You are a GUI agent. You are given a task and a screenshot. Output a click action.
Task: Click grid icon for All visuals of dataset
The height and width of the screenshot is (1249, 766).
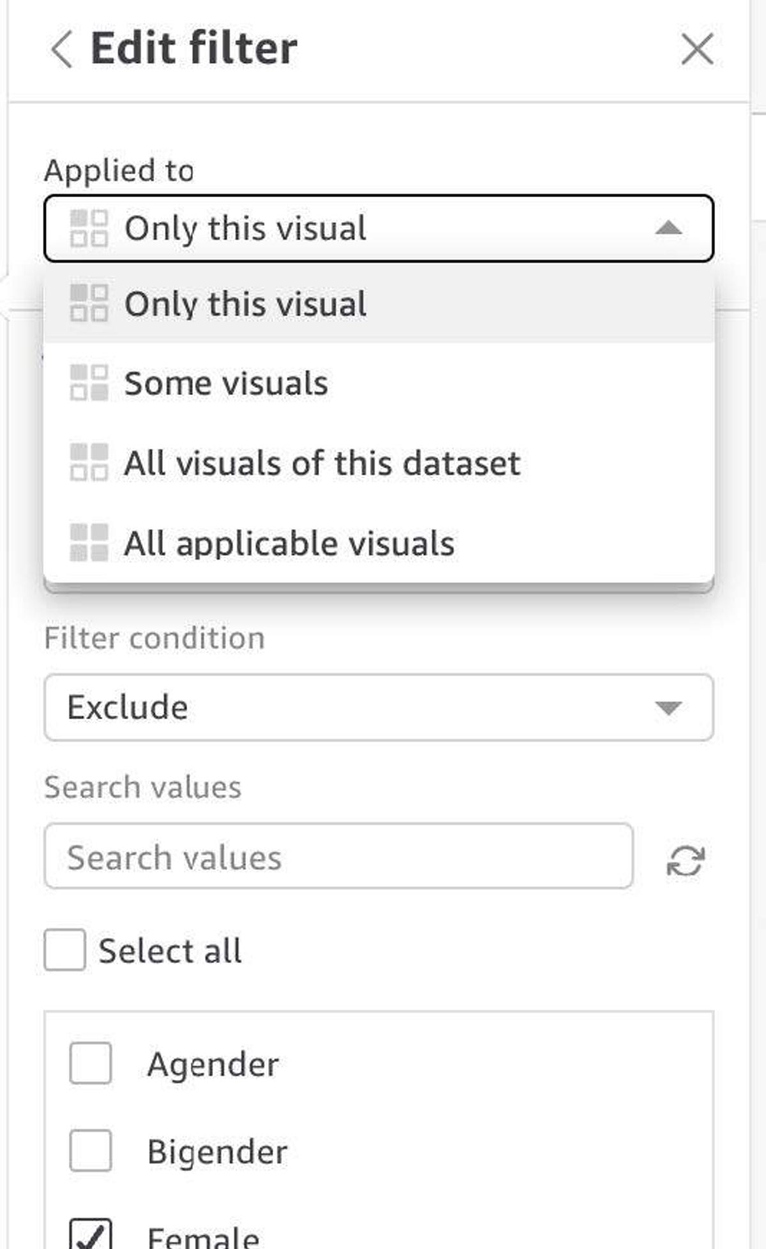point(89,462)
